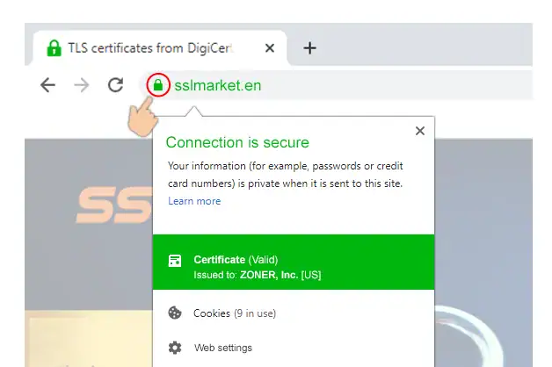The image size is (552, 367).
Task: Click the certificate icon in green row
Action: coord(175,261)
